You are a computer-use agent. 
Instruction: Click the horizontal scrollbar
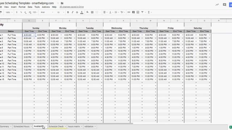click(x=67, y=123)
